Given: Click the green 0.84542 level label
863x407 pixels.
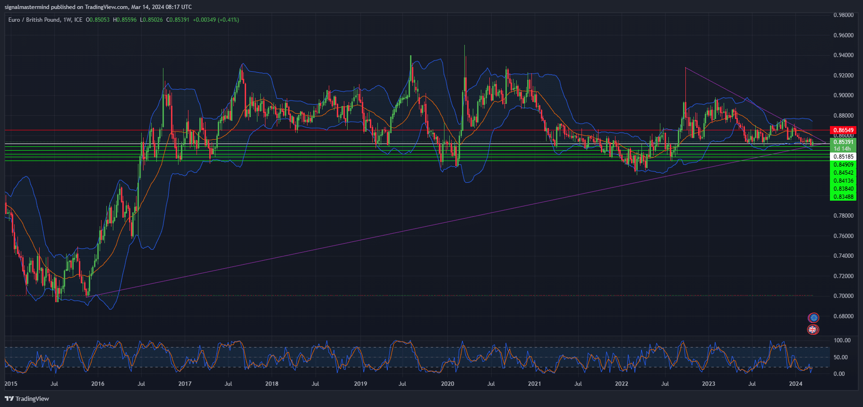Looking at the screenshot, I should [x=843, y=173].
